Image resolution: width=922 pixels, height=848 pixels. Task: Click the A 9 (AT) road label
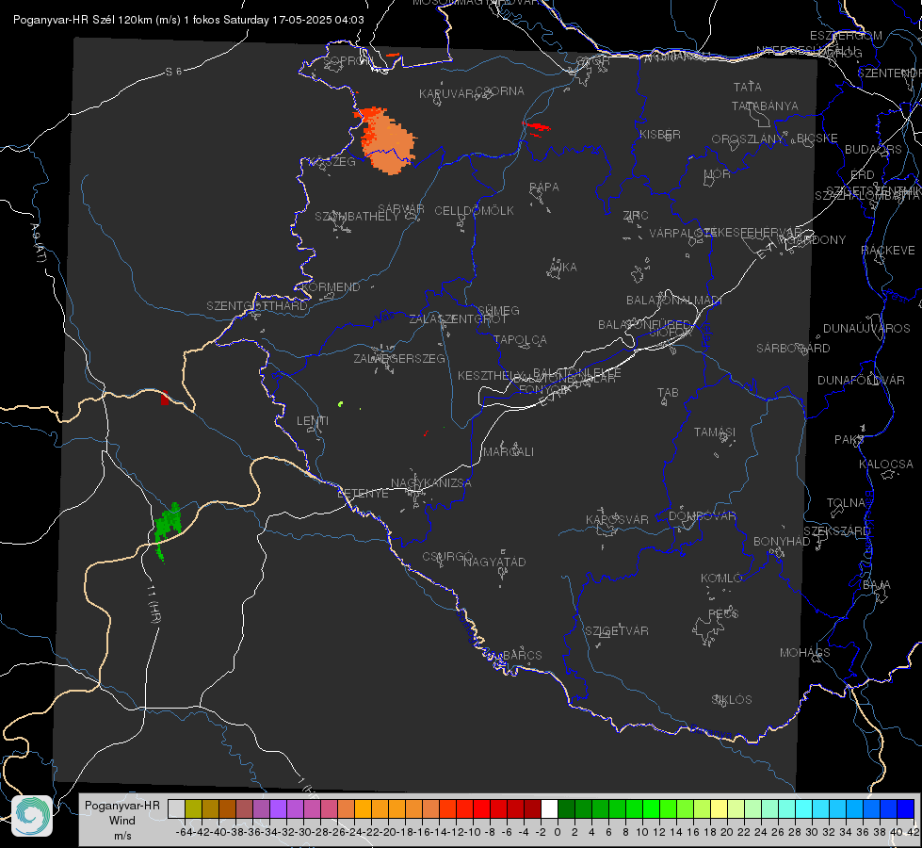tap(37, 243)
